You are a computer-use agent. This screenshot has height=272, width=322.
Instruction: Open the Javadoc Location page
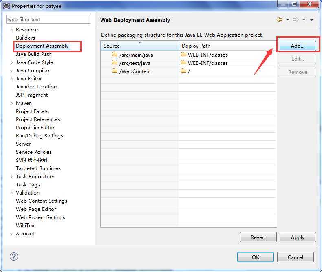pos(36,87)
